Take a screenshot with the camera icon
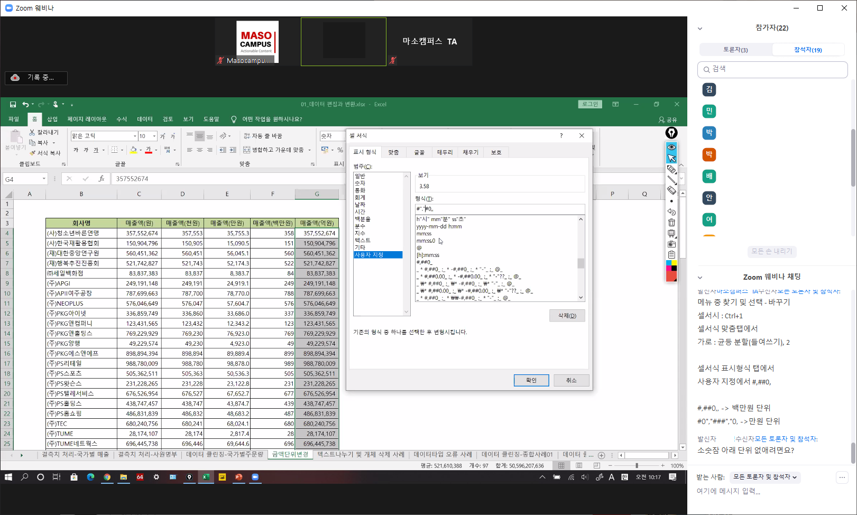 coord(671,244)
